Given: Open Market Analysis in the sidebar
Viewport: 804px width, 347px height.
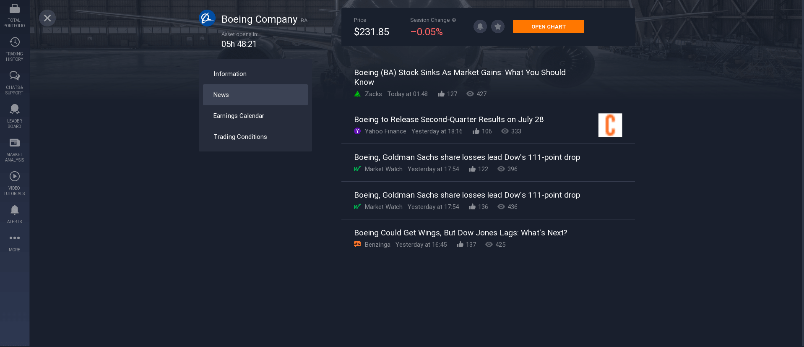Looking at the screenshot, I should (14, 150).
